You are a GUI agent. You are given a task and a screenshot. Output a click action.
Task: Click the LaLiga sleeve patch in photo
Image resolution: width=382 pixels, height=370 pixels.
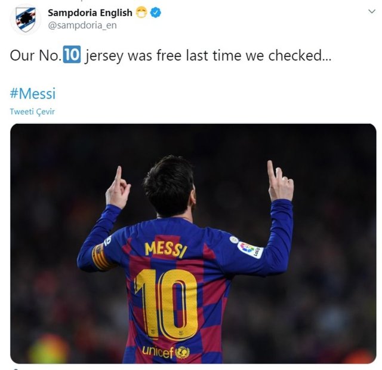(250, 249)
